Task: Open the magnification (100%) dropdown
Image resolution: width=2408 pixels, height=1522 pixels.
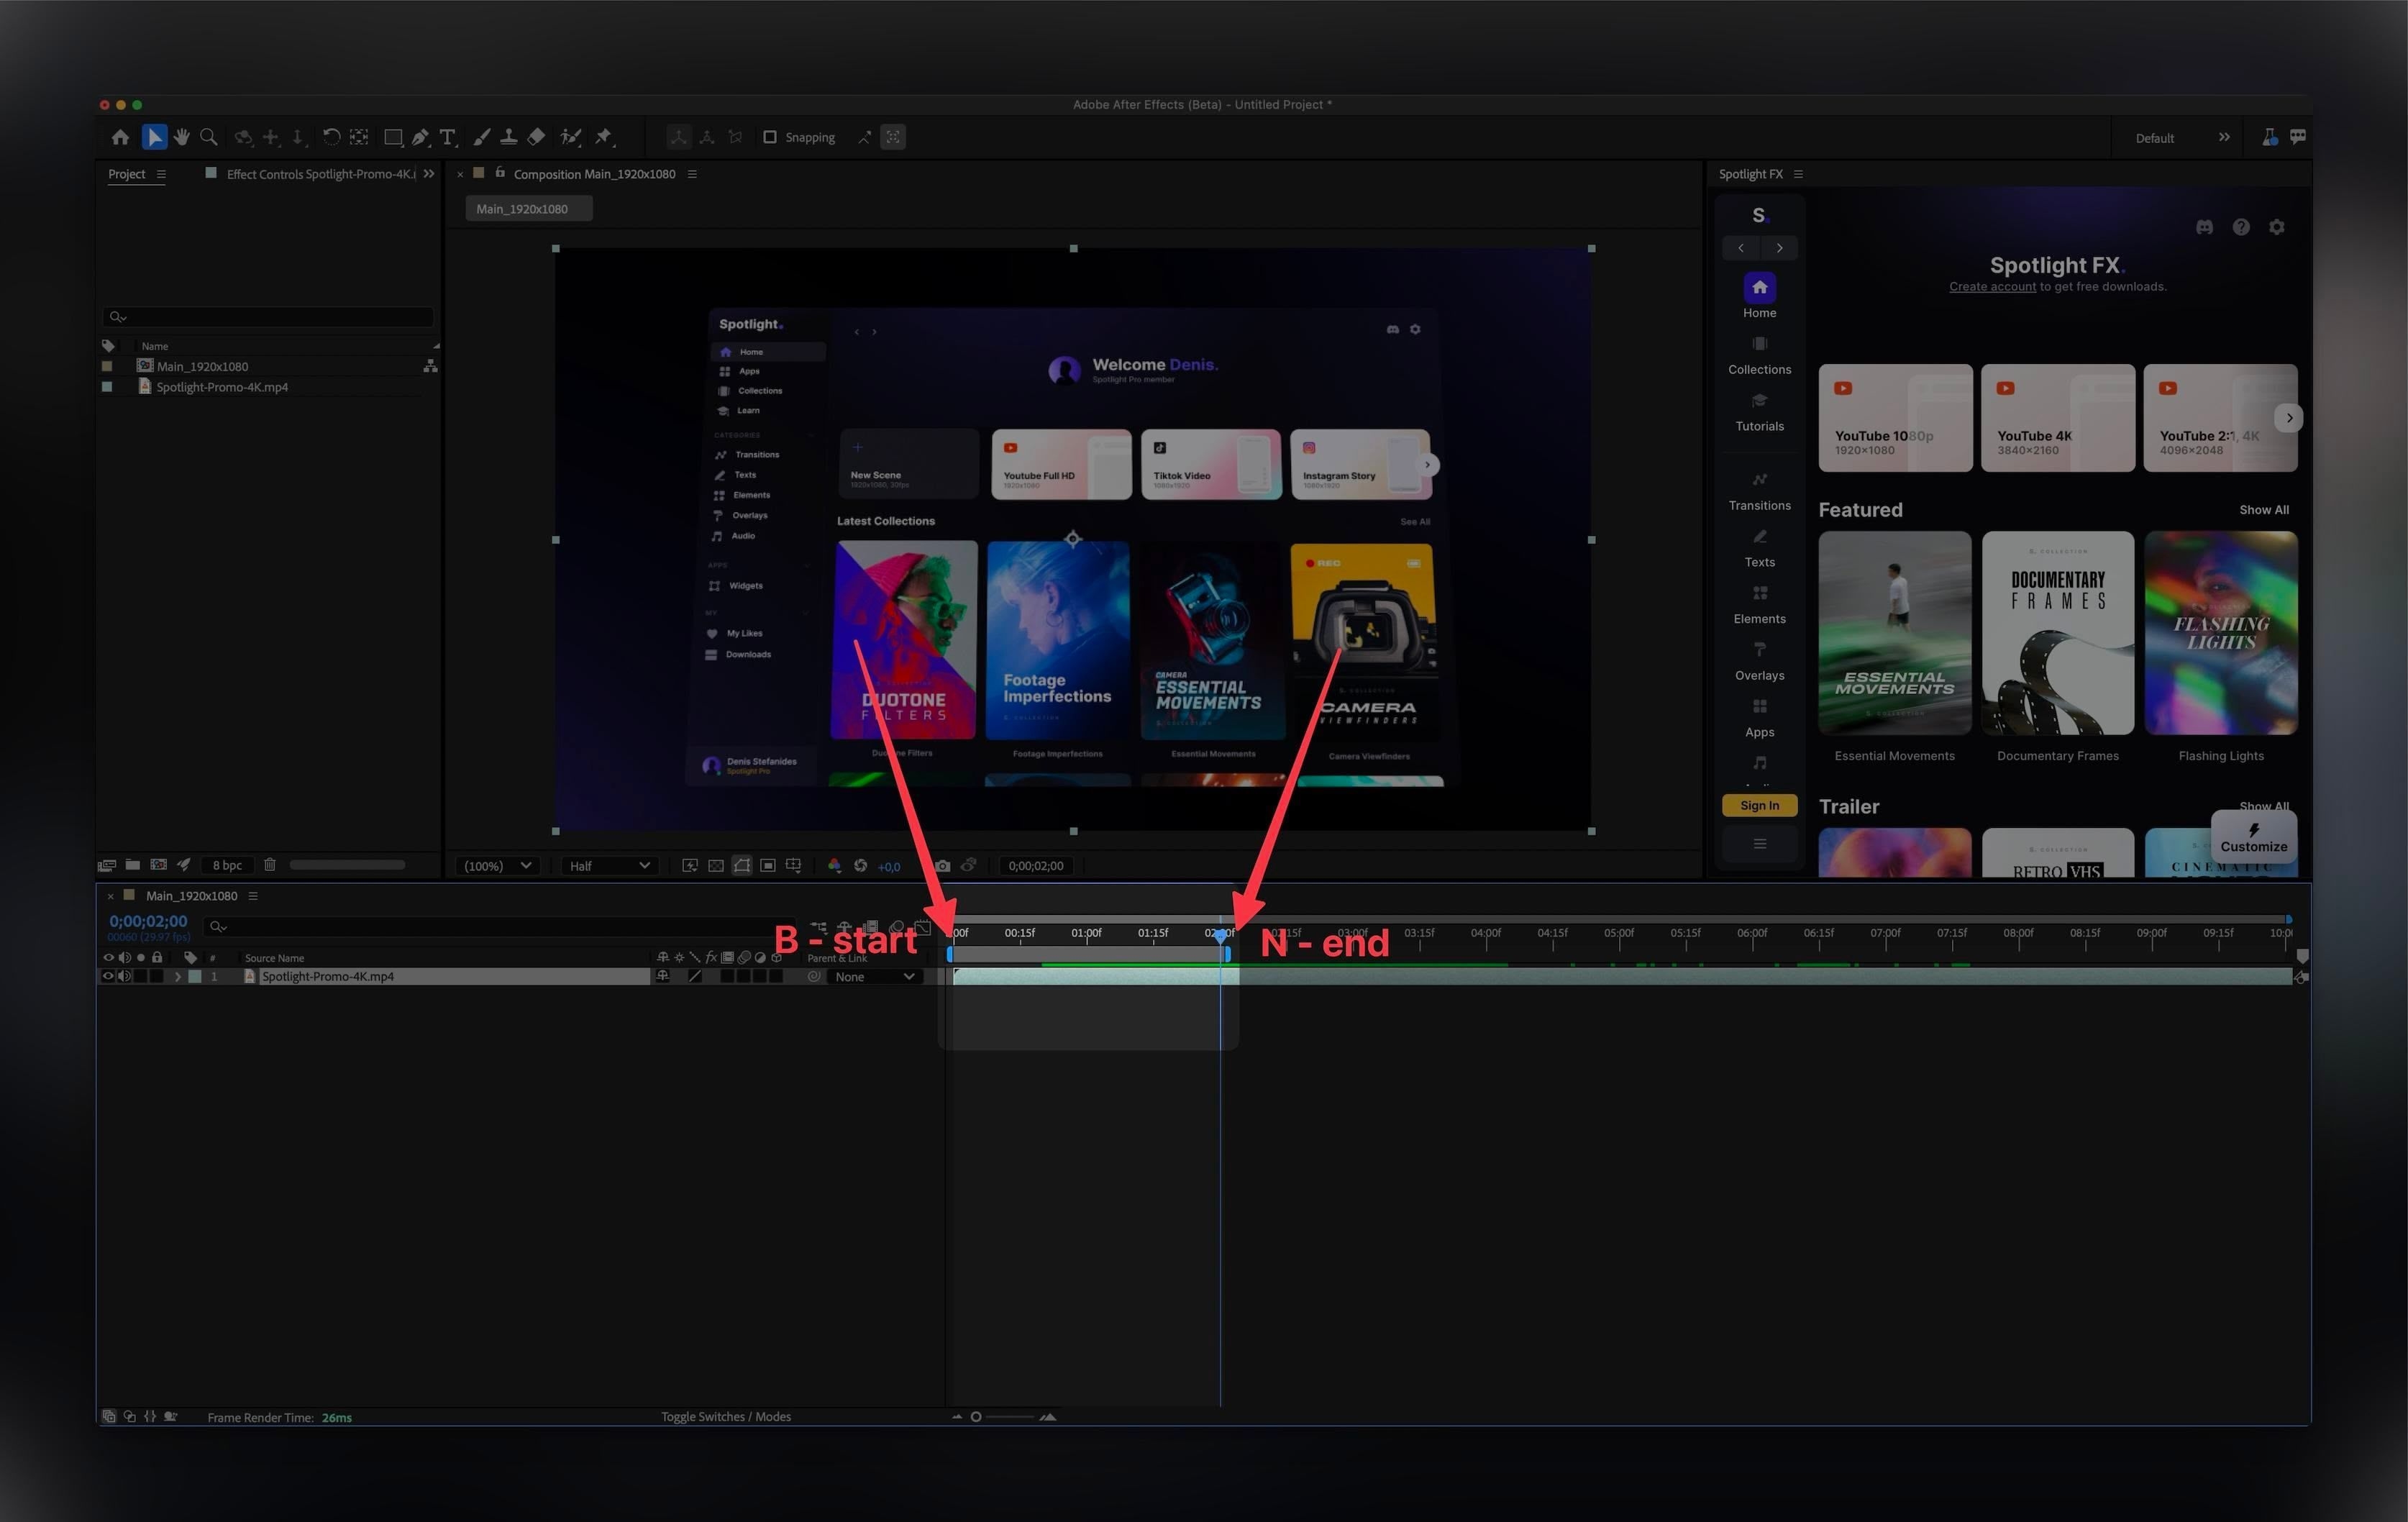Action: tap(497, 866)
